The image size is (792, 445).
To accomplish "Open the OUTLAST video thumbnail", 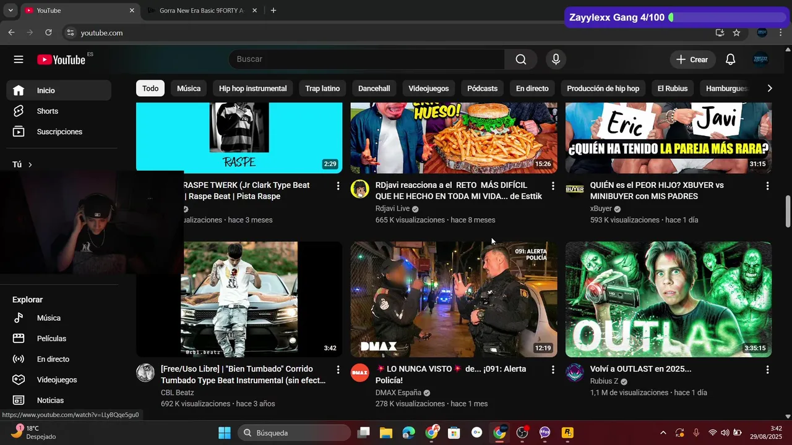I will (668, 299).
